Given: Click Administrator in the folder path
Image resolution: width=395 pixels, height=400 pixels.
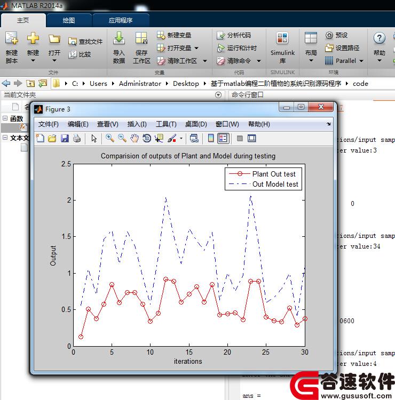Looking at the screenshot, I should [140, 83].
